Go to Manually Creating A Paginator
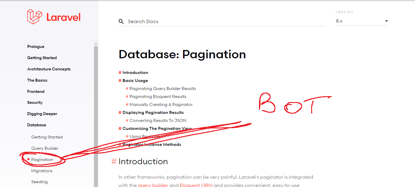Viewport: 415px width, 187px height. (x=161, y=104)
